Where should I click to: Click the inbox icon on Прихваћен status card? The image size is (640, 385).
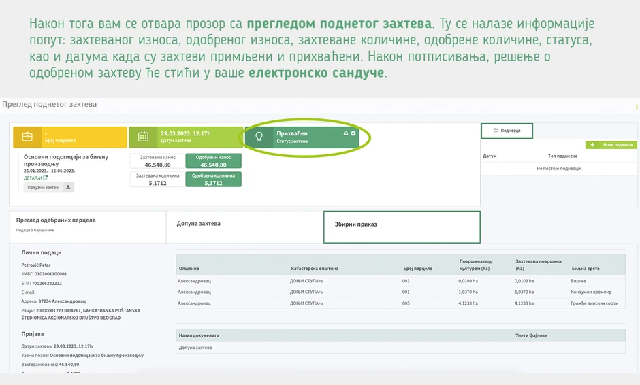(346, 133)
